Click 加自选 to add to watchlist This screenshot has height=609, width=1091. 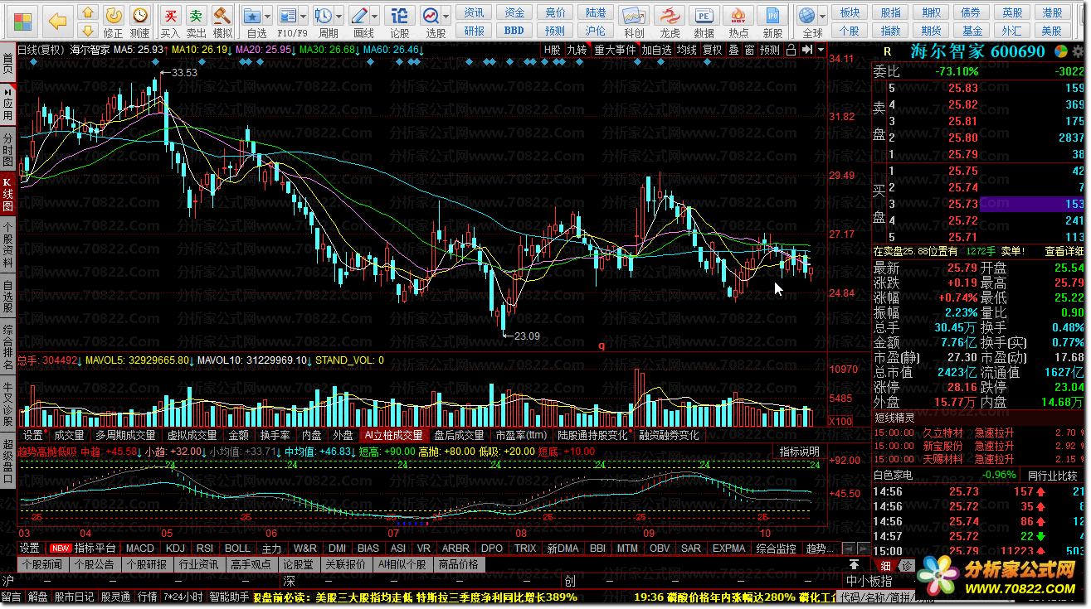click(x=656, y=50)
